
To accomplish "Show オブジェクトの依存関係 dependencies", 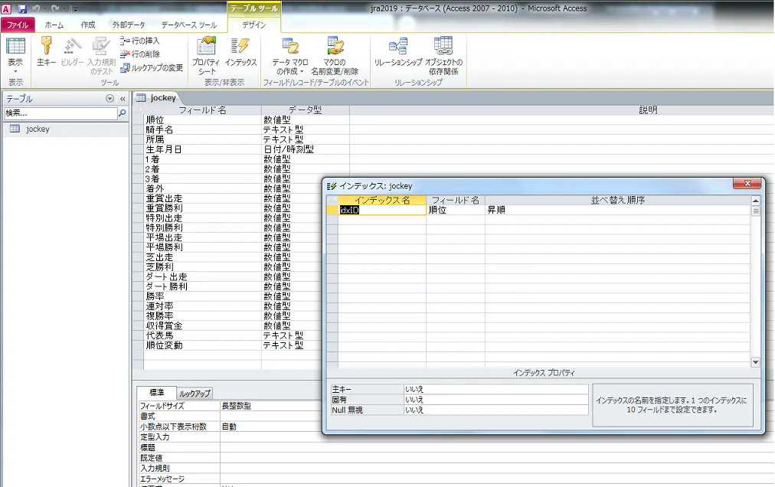I will pyautogui.click(x=443, y=56).
